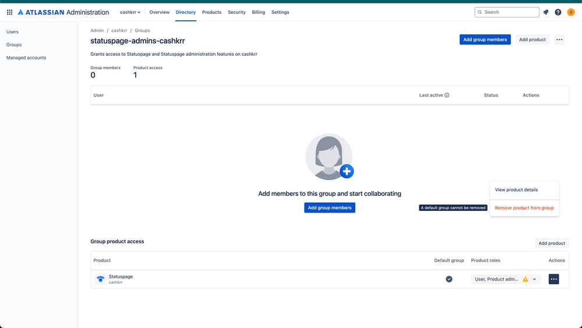Screen dimensions: 582x328
Task: Open the cashkrr organization dropdown
Action: click(x=130, y=12)
